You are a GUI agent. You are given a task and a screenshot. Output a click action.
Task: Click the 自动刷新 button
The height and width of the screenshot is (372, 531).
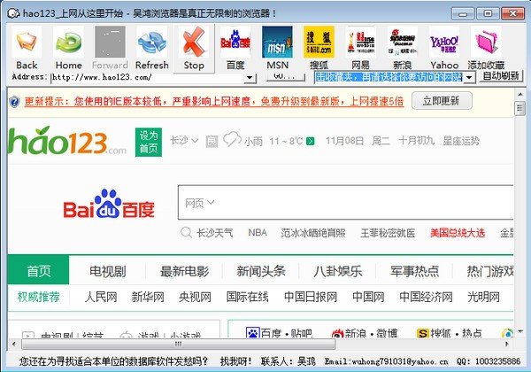tap(501, 76)
